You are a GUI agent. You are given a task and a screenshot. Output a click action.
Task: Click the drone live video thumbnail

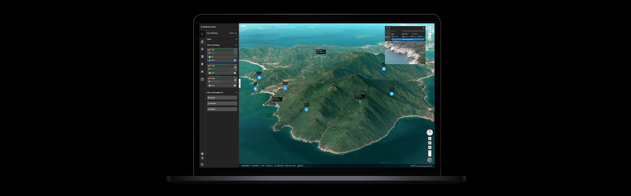pos(405,53)
